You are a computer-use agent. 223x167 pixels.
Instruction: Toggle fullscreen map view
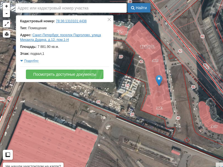6,24
